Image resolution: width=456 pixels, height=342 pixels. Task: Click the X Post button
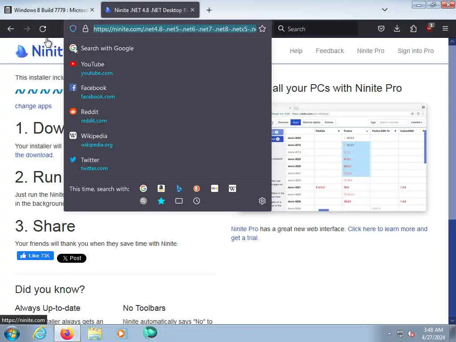(x=72, y=258)
